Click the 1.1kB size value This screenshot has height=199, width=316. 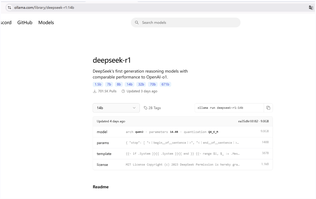265,164
